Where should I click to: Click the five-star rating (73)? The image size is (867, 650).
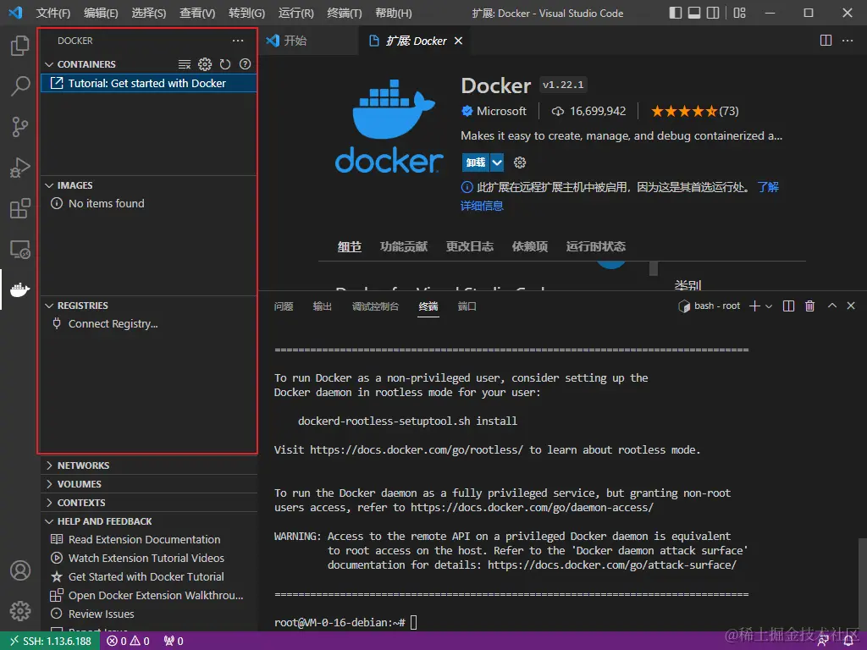(694, 111)
